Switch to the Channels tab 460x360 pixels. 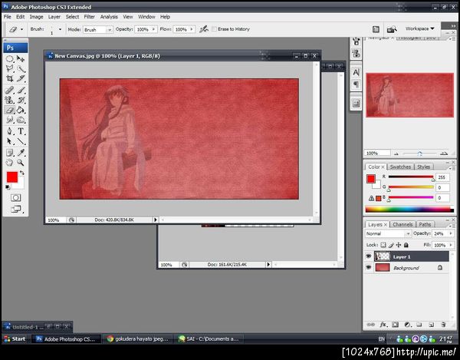[402, 224]
